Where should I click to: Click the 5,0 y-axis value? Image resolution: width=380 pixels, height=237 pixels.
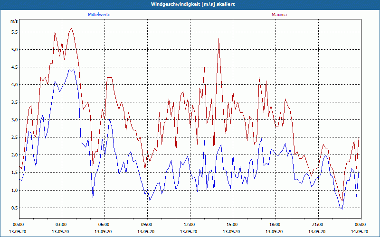click(x=14, y=50)
